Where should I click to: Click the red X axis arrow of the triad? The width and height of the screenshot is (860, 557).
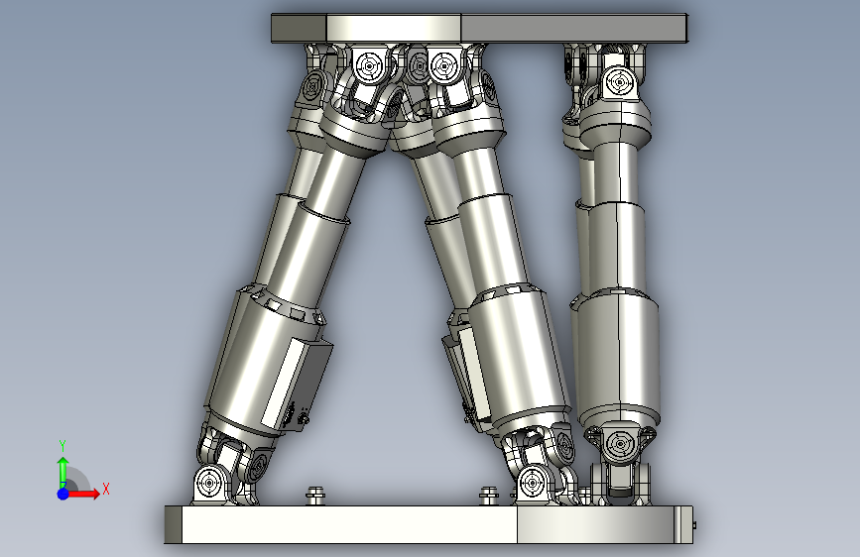click(83, 494)
